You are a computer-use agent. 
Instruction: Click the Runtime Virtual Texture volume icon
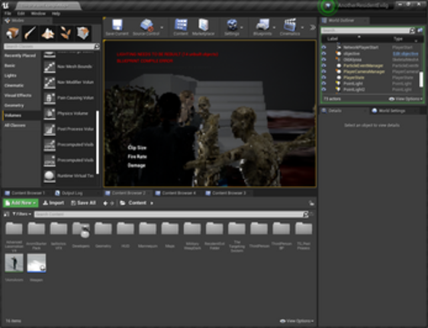(50, 176)
